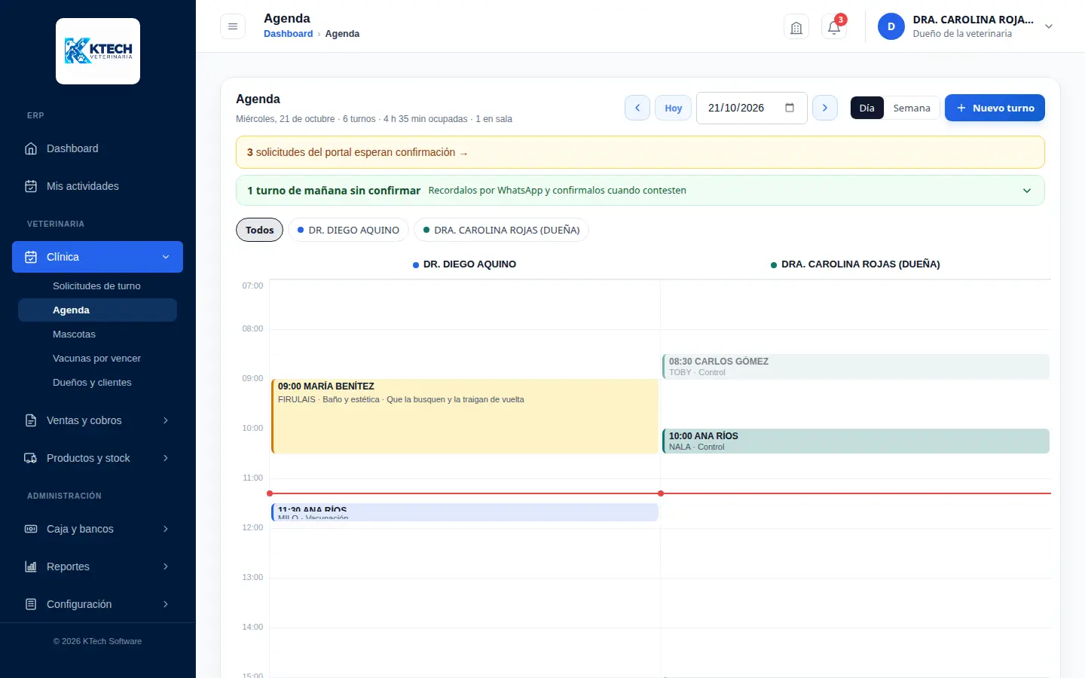Viewport: 1085px width, 678px height.
Task: Open the clinic building icon in header
Action: (x=796, y=27)
